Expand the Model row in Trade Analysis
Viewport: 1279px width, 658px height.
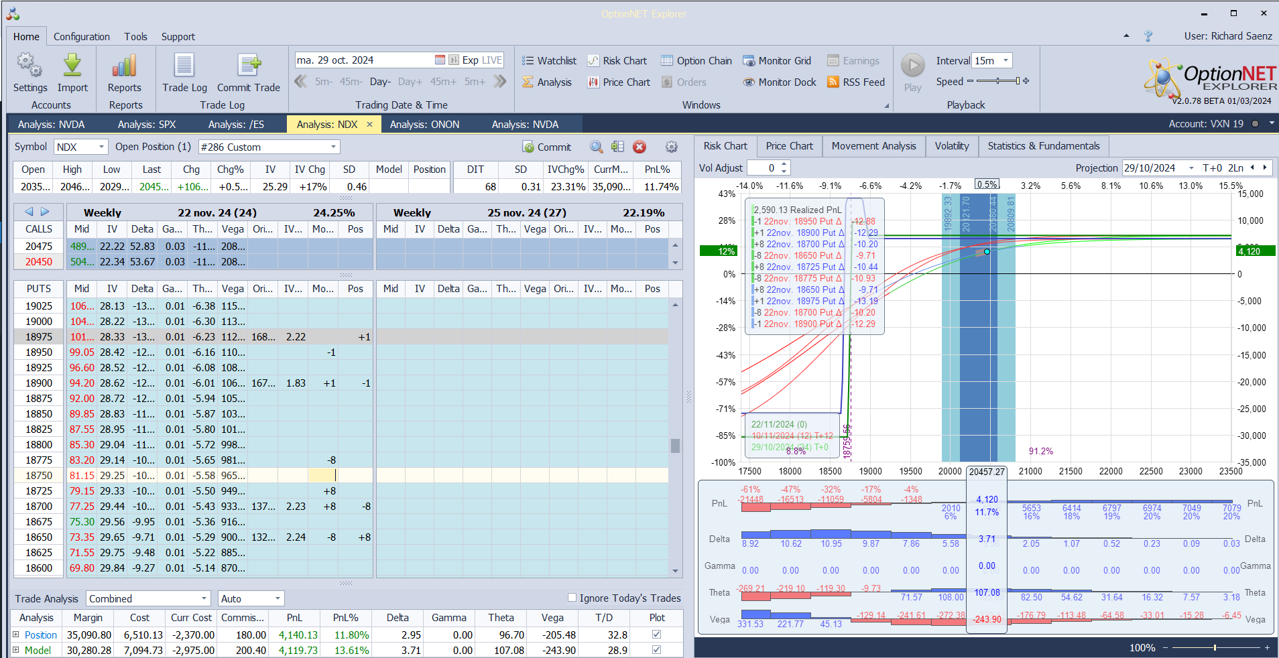tap(15, 650)
